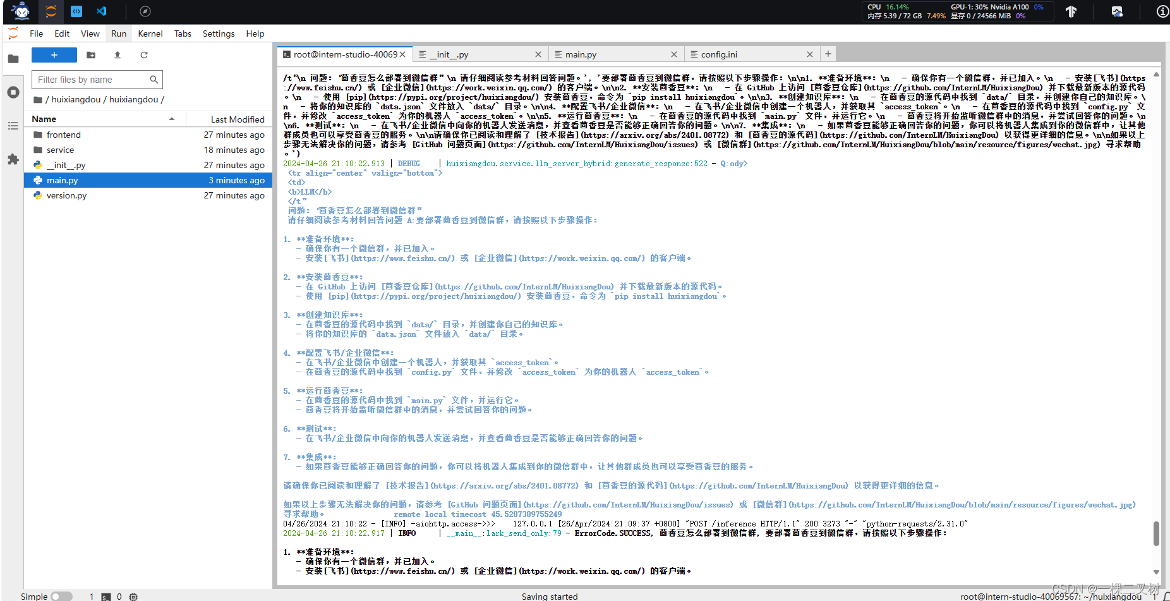
Task: Close the __init__.py tab
Action: point(538,54)
